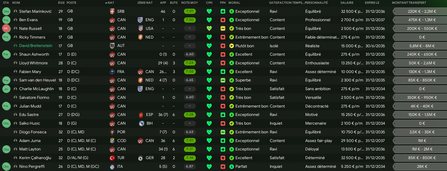Image resolution: width=447 pixels, height=171 pixels.
Task: Click the morale arrow icon for Nino Pergreffi
Action: pos(232,167)
